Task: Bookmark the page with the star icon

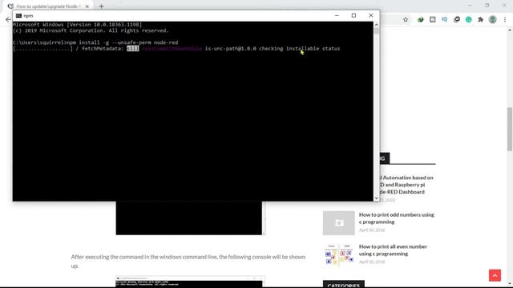Action: click(x=406, y=19)
